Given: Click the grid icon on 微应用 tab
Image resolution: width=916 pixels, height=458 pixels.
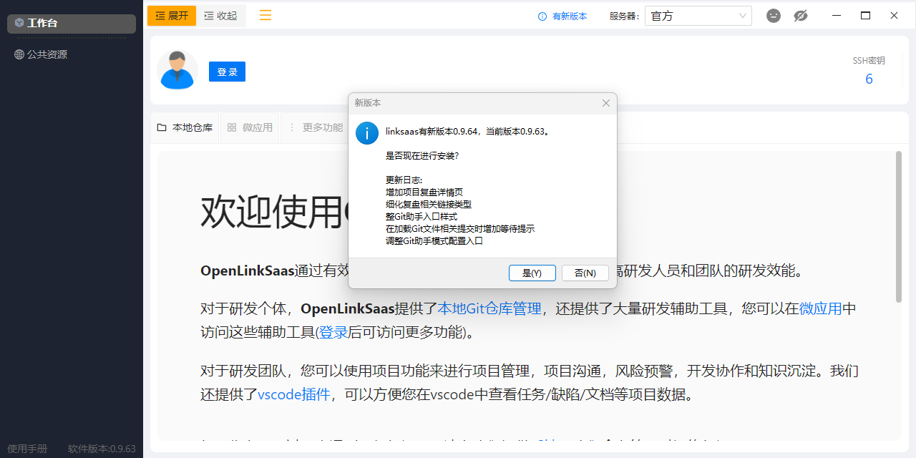Looking at the screenshot, I should pyautogui.click(x=232, y=127).
